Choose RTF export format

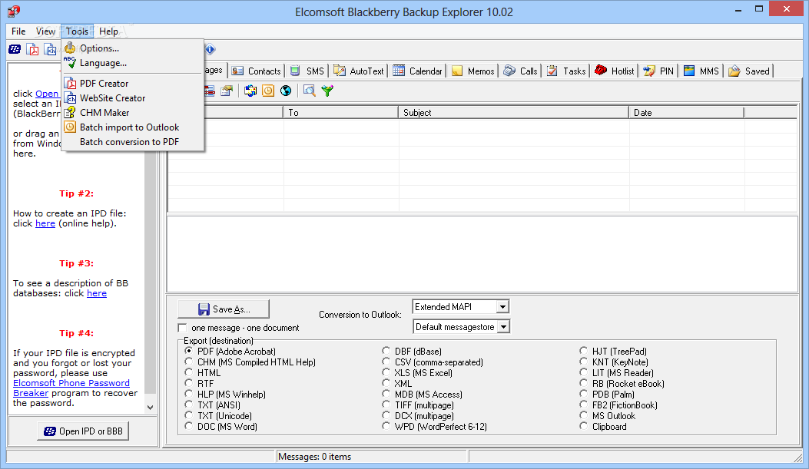coord(188,384)
